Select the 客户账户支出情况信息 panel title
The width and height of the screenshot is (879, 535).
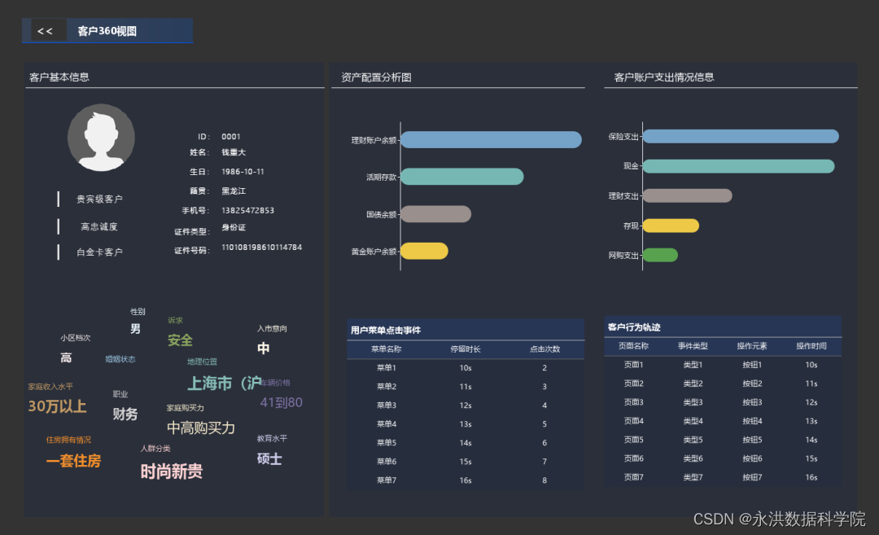(664, 77)
